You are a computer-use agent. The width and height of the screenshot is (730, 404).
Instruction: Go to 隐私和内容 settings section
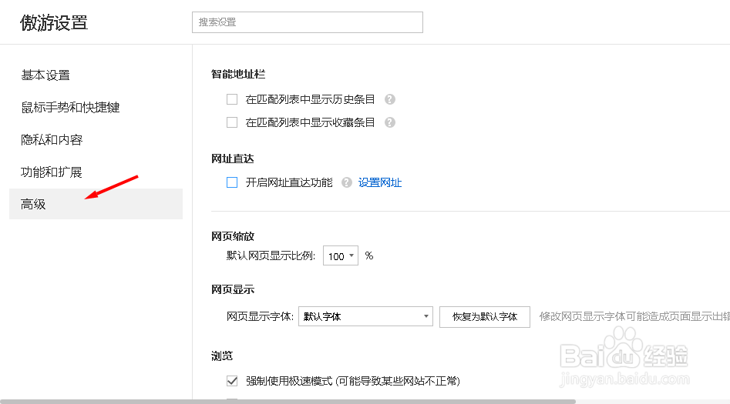52,140
